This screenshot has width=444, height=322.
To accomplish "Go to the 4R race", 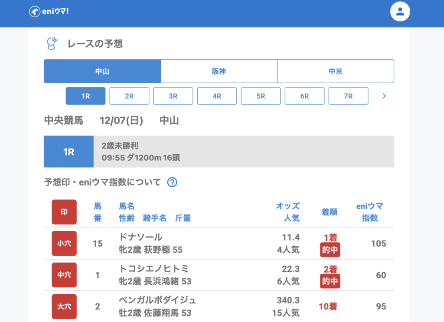I will [217, 96].
